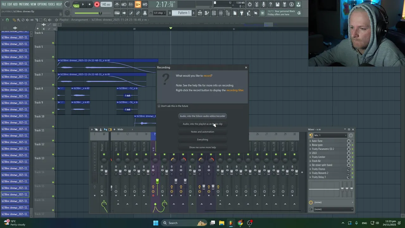Screen dimensions: 405x228
Task: Open the FILE menu
Action: click(x=4, y=4)
